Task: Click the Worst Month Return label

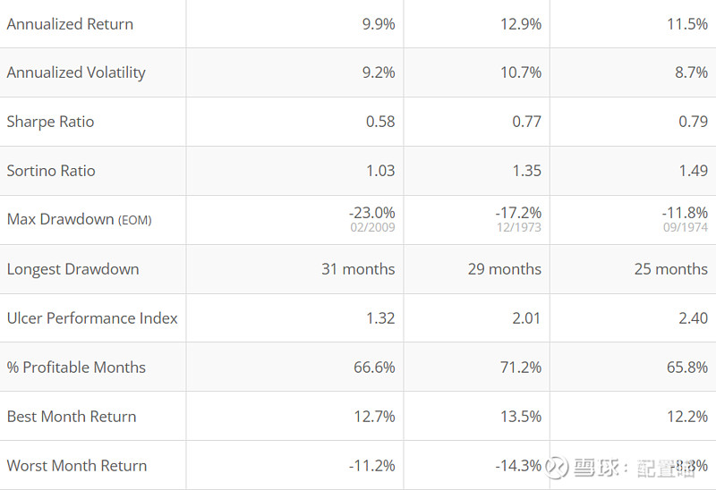Action: click(x=77, y=466)
